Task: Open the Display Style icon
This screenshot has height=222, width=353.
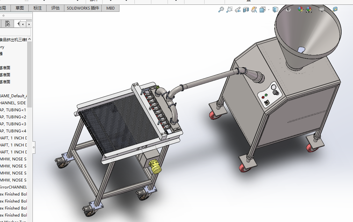Action: 275,10
